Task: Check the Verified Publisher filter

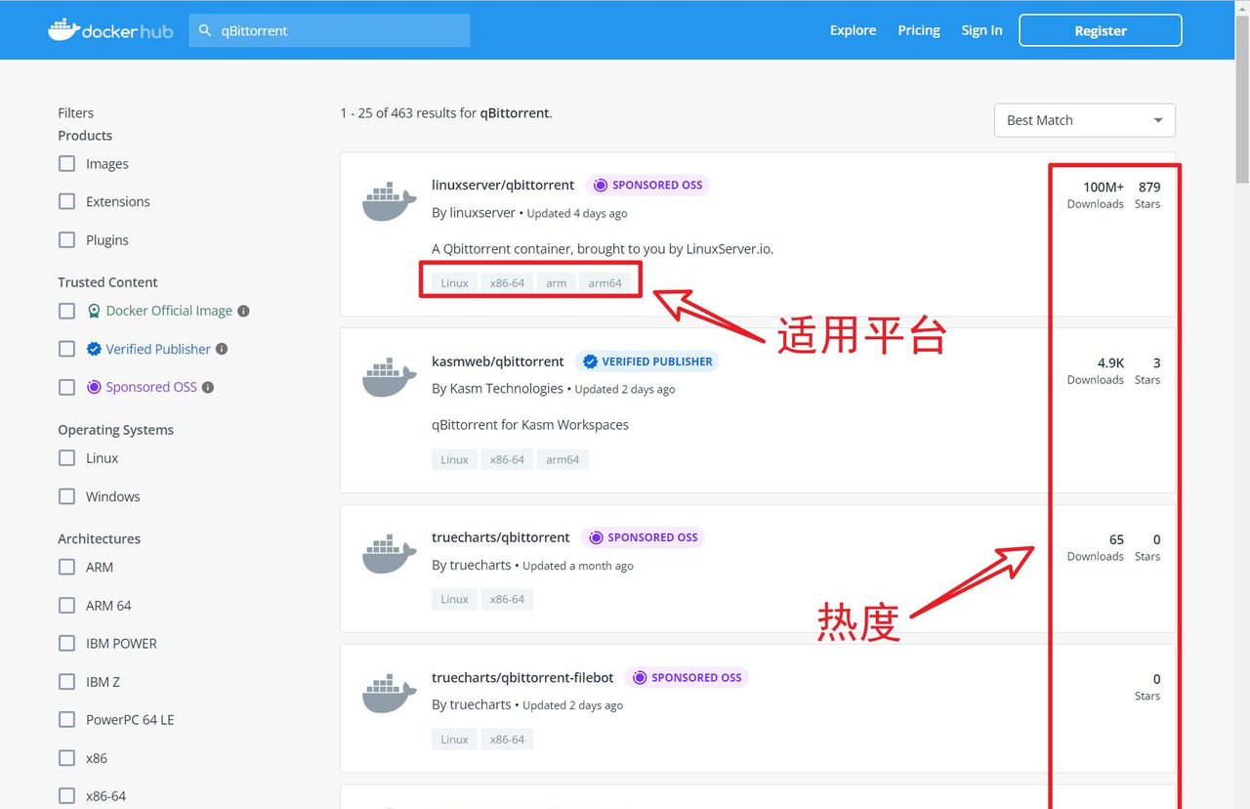Action: pyautogui.click(x=66, y=349)
